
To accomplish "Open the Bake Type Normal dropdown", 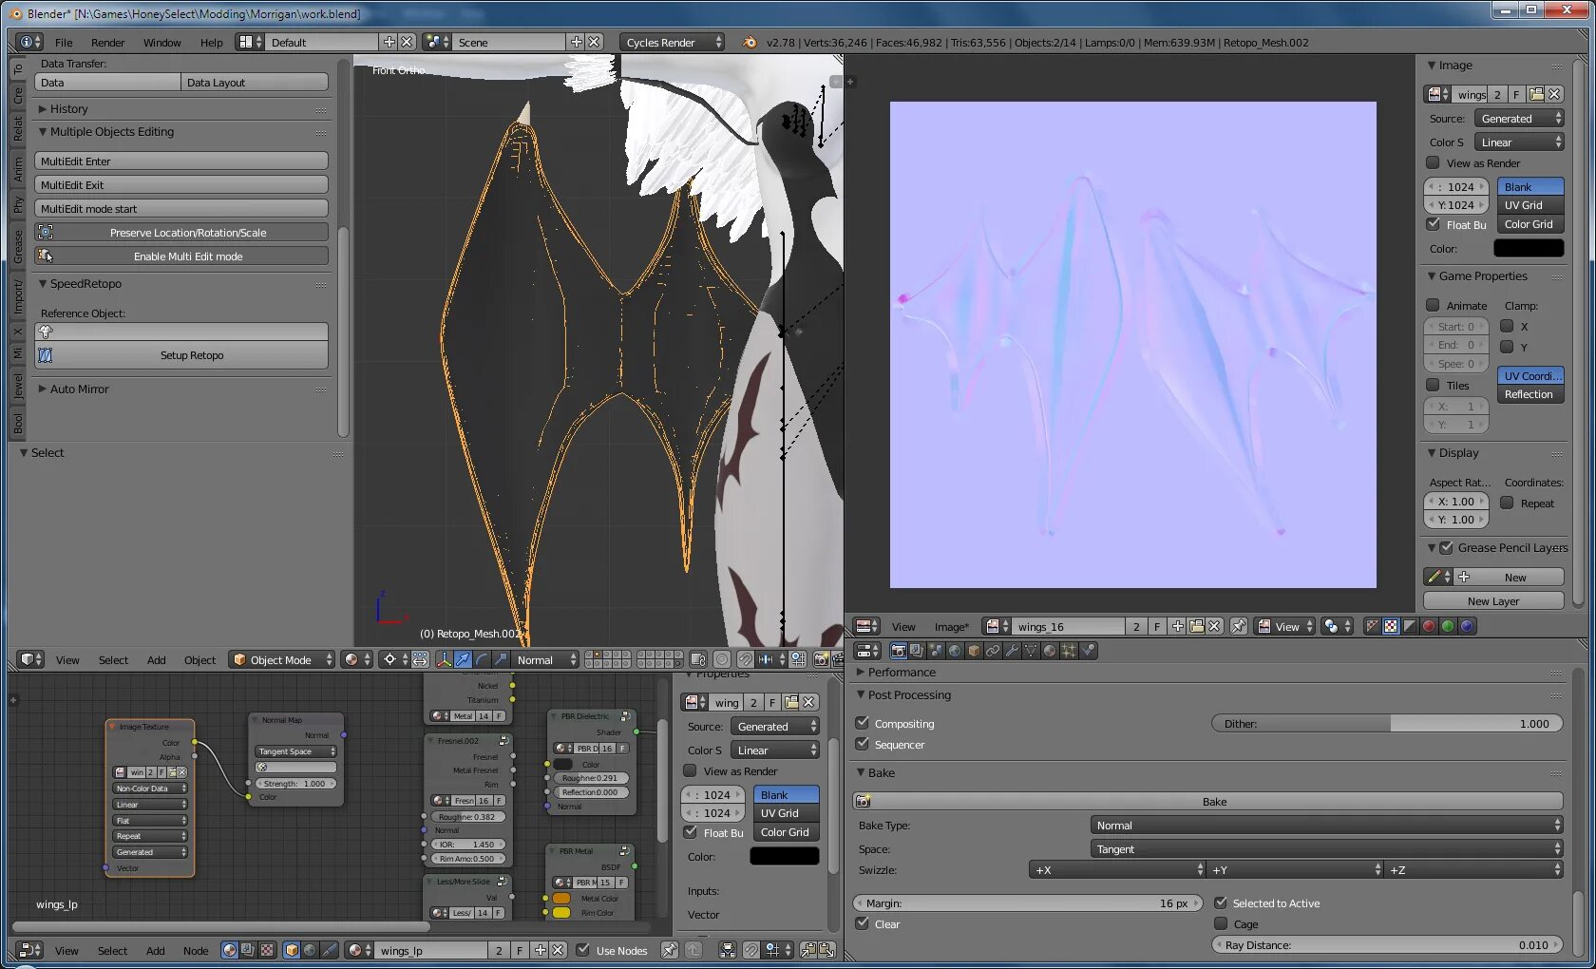I will (1326, 826).
